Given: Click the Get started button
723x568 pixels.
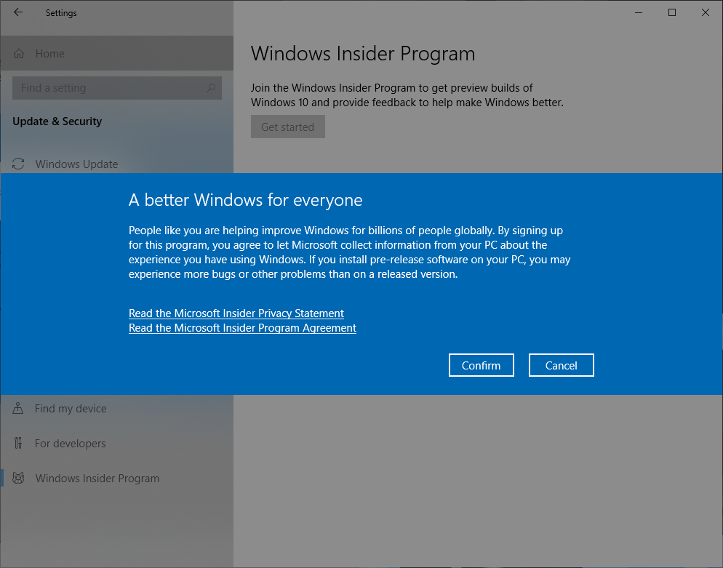Looking at the screenshot, I should pyautogui.click(x=287, y=126).
